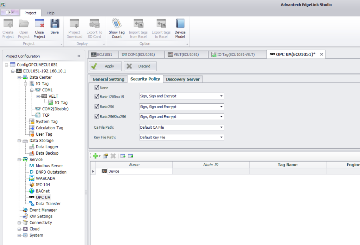Image resolution: width=360 pixels, height=245 pixels.
Task: Select IEC-104 service tree item
Action: pos(43,185)
